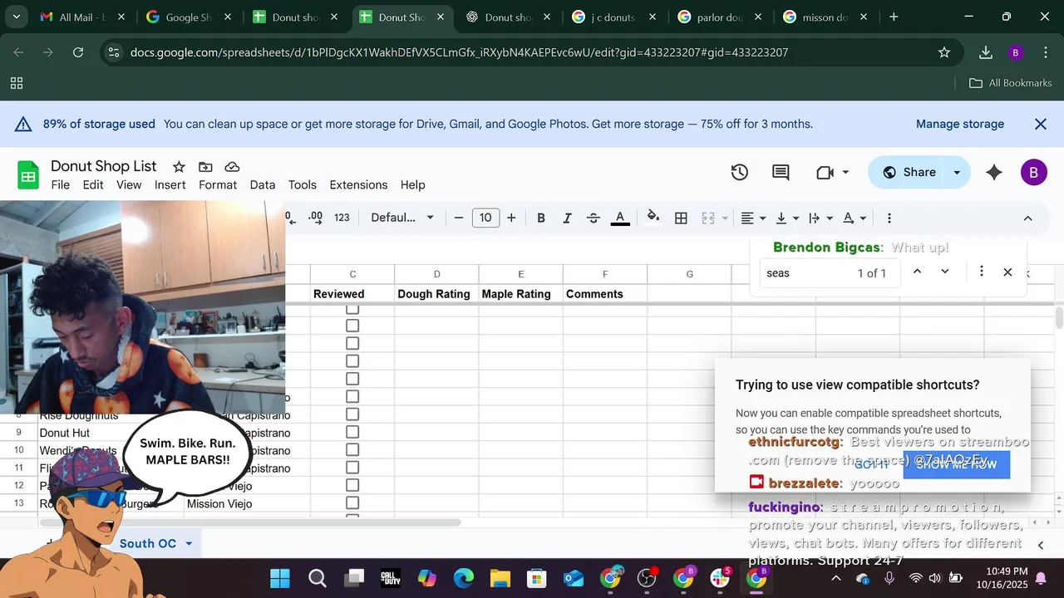Image resolution: width=1064 pixels, height=598 pixels.
Task: Jump to previous find result
Action: 917,272
